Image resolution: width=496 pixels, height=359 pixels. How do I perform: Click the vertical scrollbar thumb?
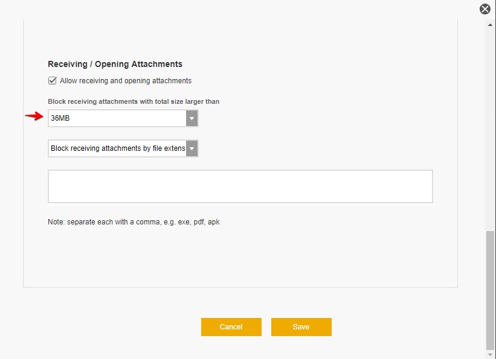click(490, 290)
